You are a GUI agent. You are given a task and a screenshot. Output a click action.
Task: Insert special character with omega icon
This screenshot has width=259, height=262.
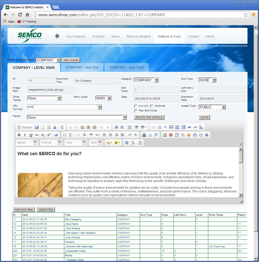(195, 135)
